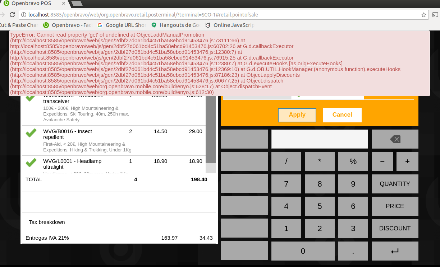Toggle checkmark for Headlamp ultralight line
Screen dimensions: 440x267
click(x=31, y=162)
